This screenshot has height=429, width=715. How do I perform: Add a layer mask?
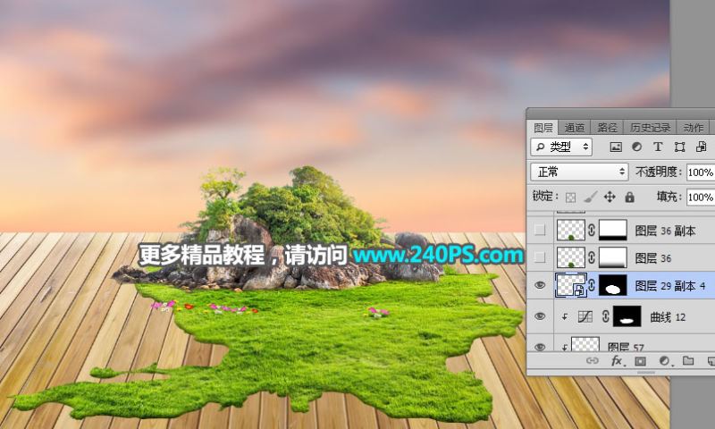640,362
